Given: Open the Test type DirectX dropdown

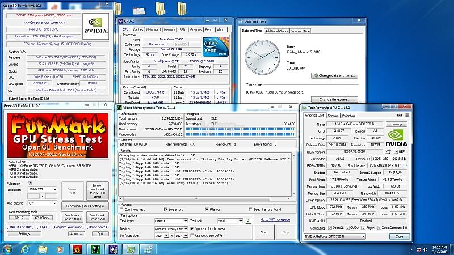Looking at the screenshot, I should (186, 221).
